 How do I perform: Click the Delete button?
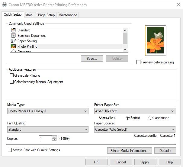coord(117,58)
